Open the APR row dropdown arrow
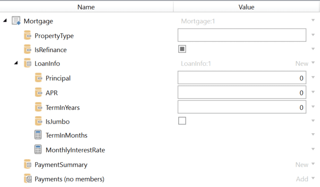 point(313,92)
